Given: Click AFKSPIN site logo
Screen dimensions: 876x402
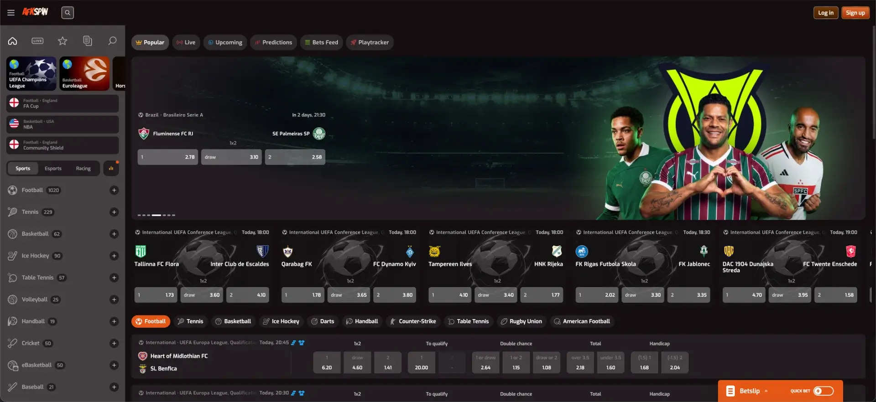Looking at the screenshot, I should (35, 12).
